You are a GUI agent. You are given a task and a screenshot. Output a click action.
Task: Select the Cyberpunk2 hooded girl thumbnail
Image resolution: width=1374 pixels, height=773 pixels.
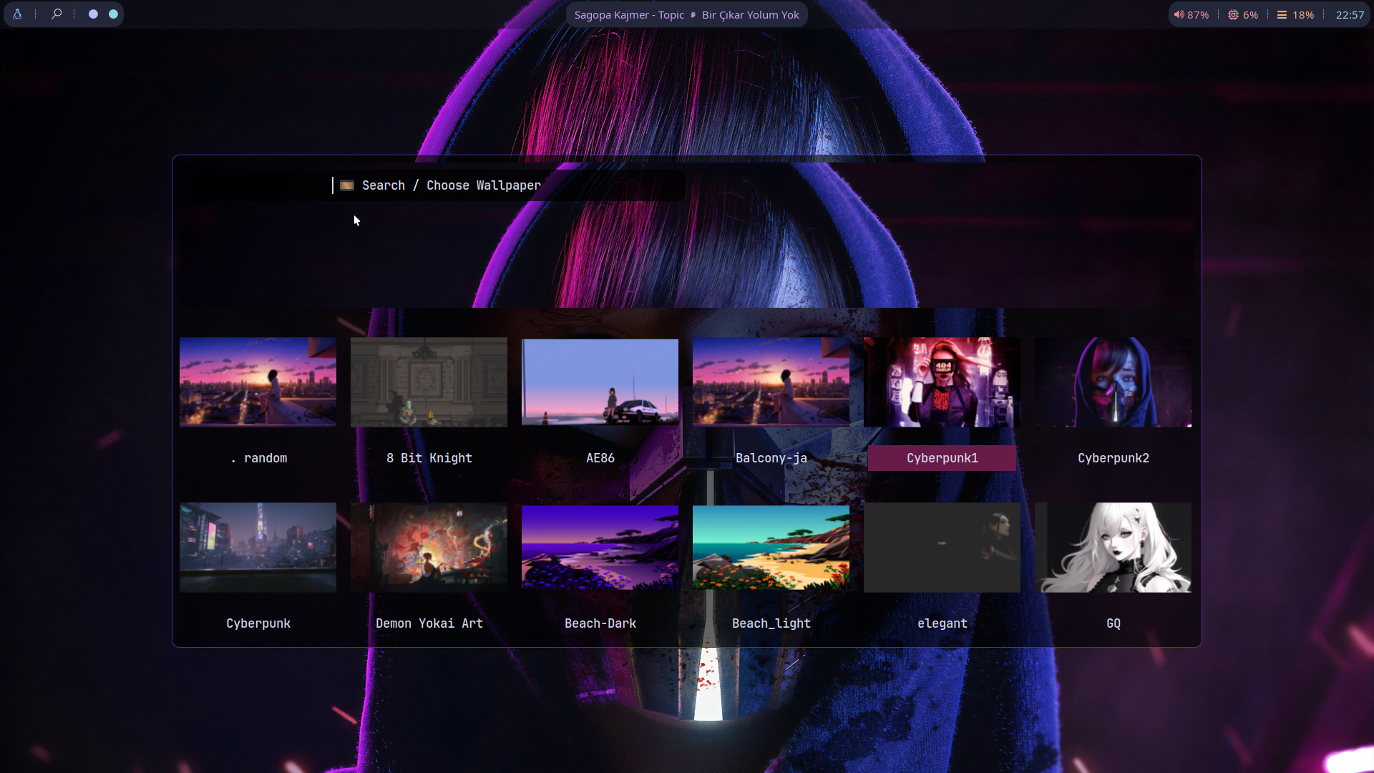[x=1113, y=382]
